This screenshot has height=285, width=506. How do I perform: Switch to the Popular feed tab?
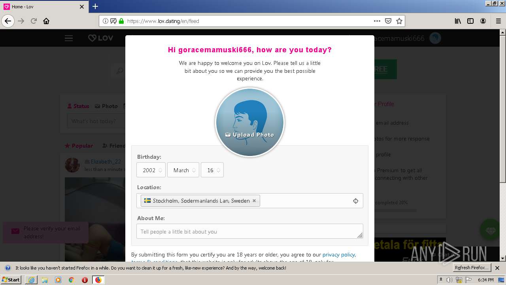79,146
